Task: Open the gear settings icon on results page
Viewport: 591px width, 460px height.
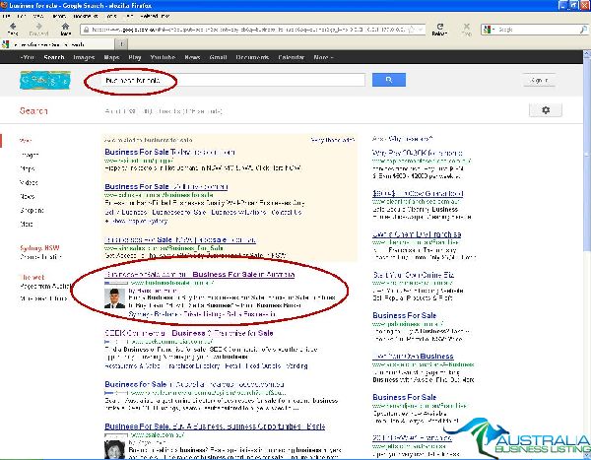Action: (546, 110)
